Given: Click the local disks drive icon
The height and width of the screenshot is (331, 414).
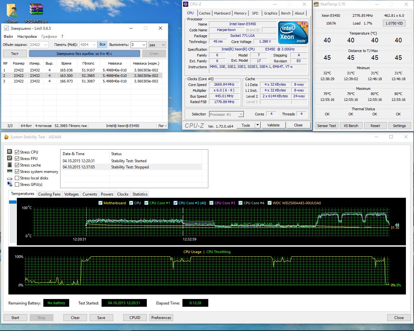Looking at the screenshot, I should coord(10,178).
